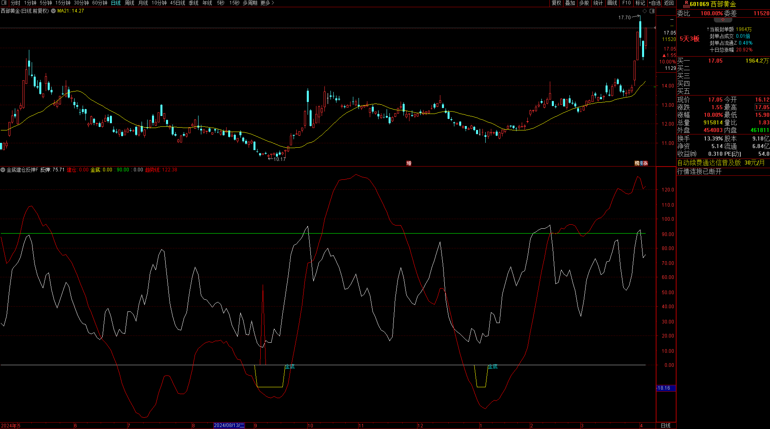Switch to the 周线 weekly chart tab
This screenshot has width=770, height=429.
pos(130,3)
